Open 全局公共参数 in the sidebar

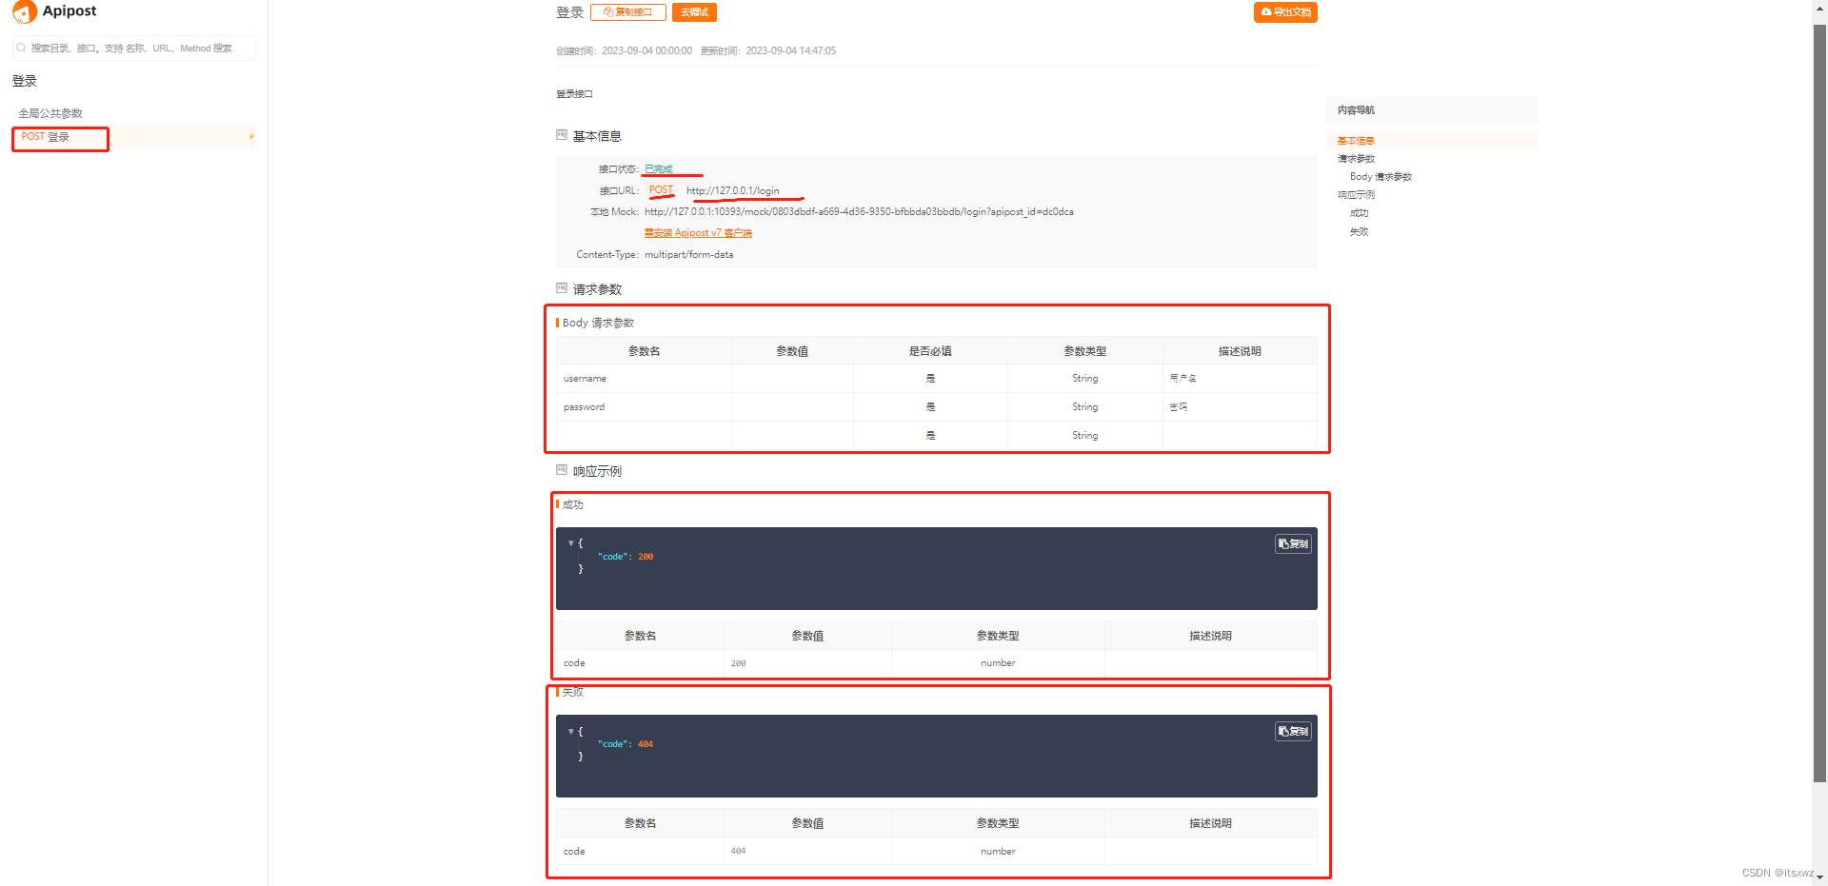[x=50, y=113]
